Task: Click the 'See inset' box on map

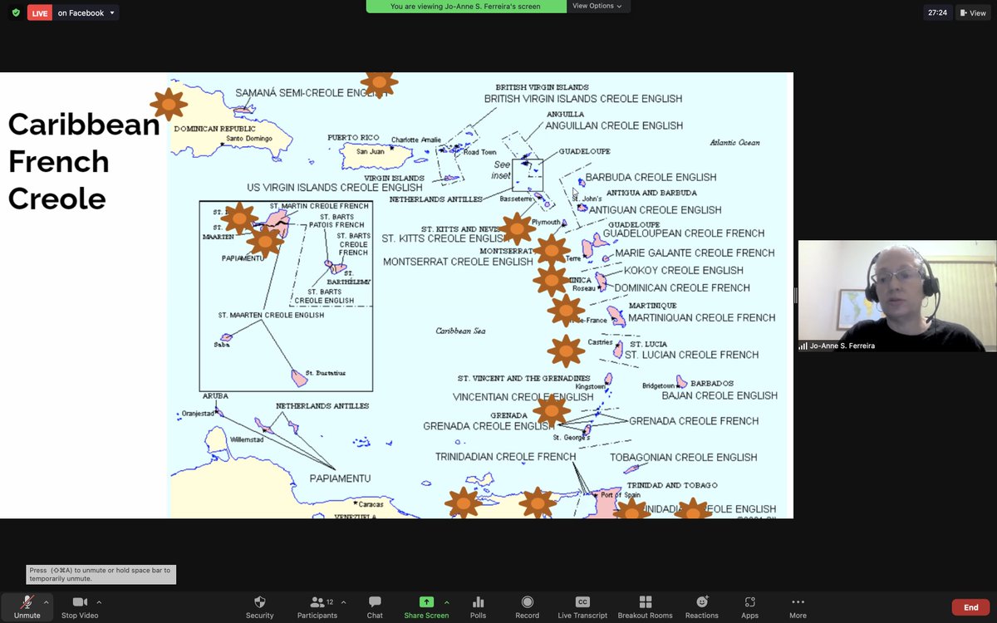Action: (x=527, y=175)
